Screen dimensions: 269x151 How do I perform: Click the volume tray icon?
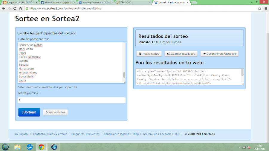[x=249, y=147]
